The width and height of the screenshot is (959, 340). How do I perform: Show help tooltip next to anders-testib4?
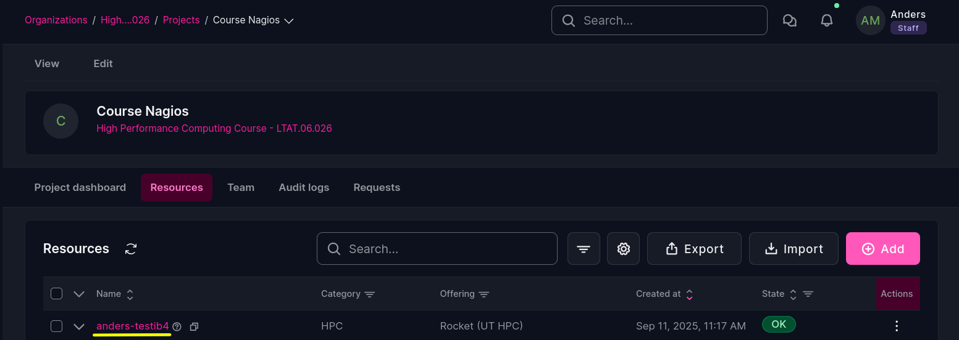[177, 326]
